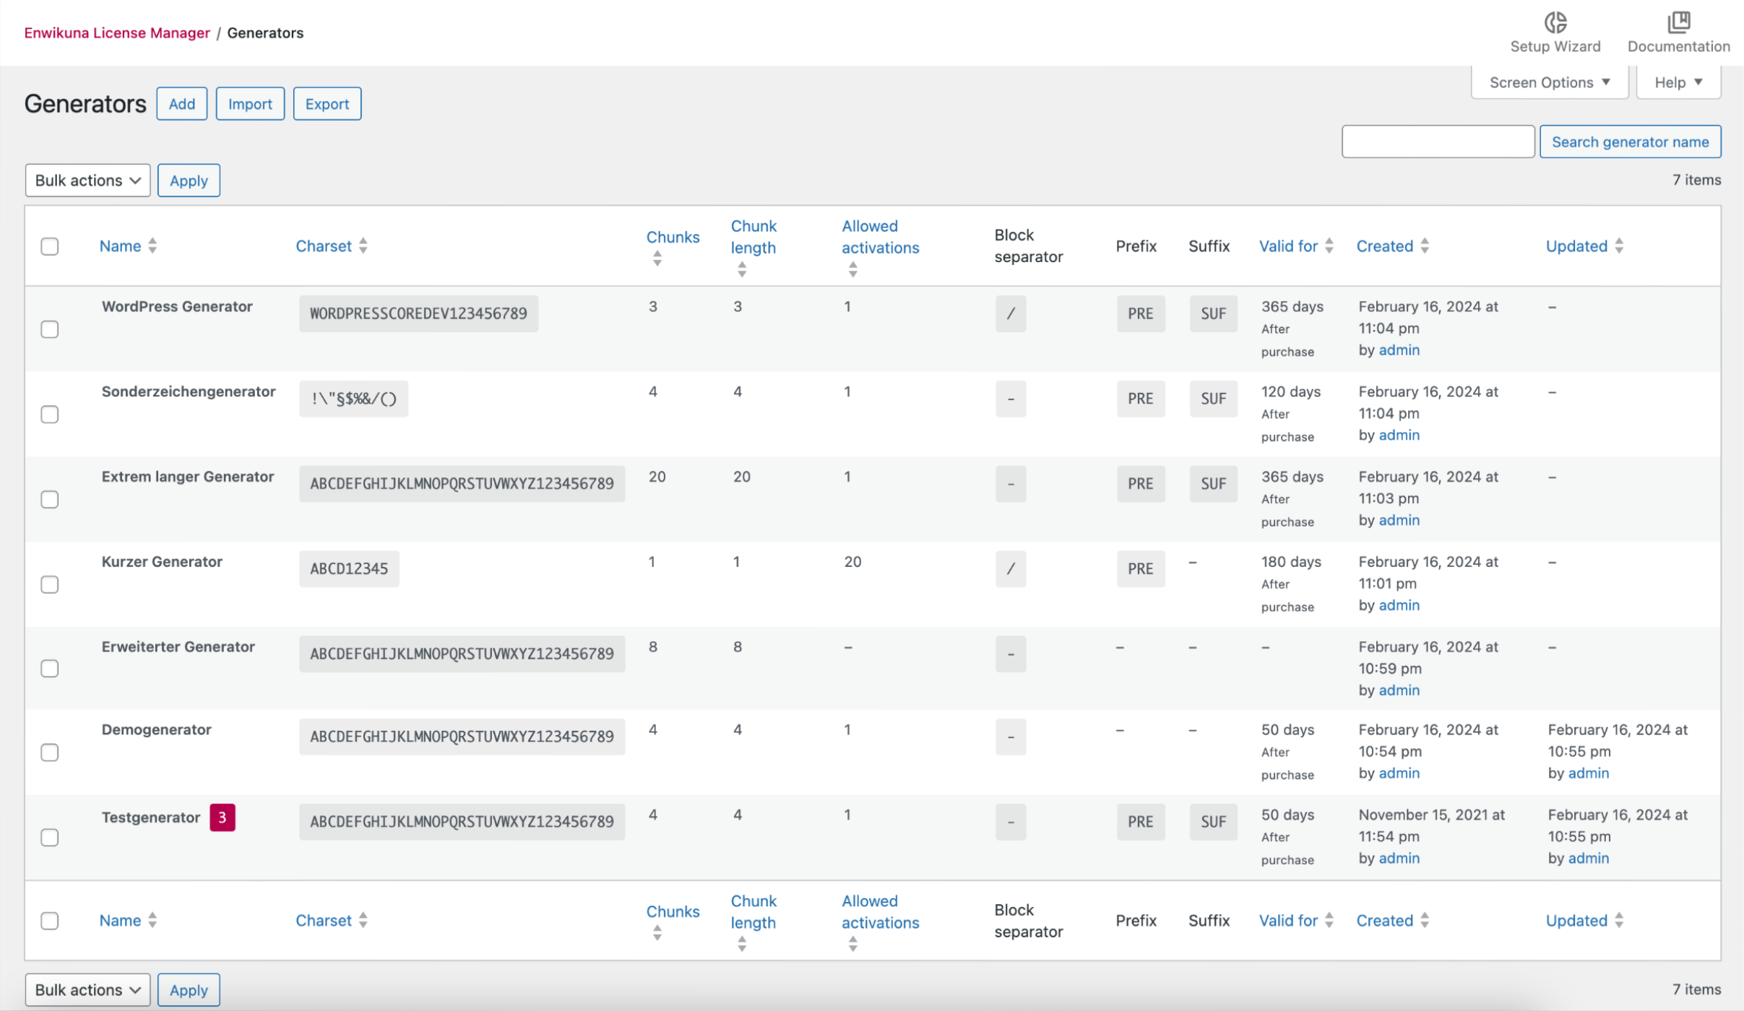Image resolution: width=1744 pixels, height=1011 pixels.
Task: Click admin link in Testgenerator updated cell
Action: click(1588, 859)
